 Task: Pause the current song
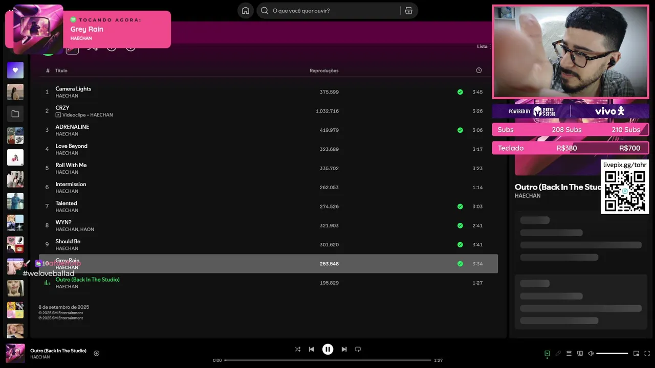tap(327, 349)
